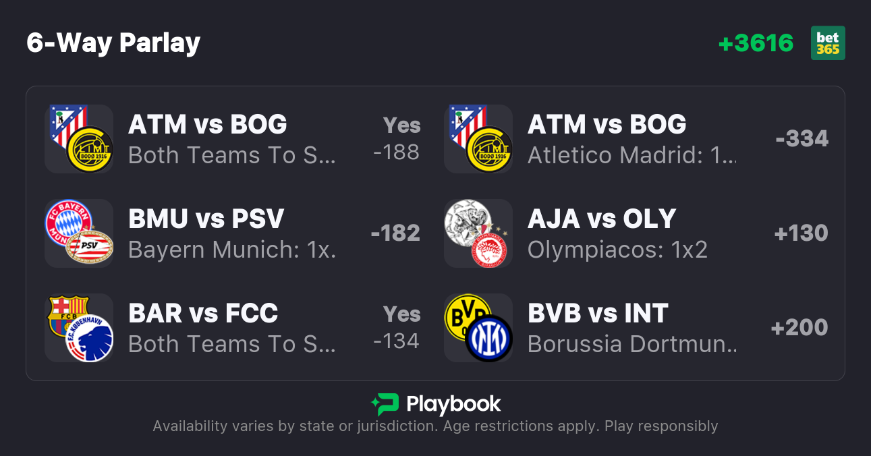Viewport: 871px width, 456px height.
Task: Click Yes -134 on BAR vs FCC
Action: point(397,328)
